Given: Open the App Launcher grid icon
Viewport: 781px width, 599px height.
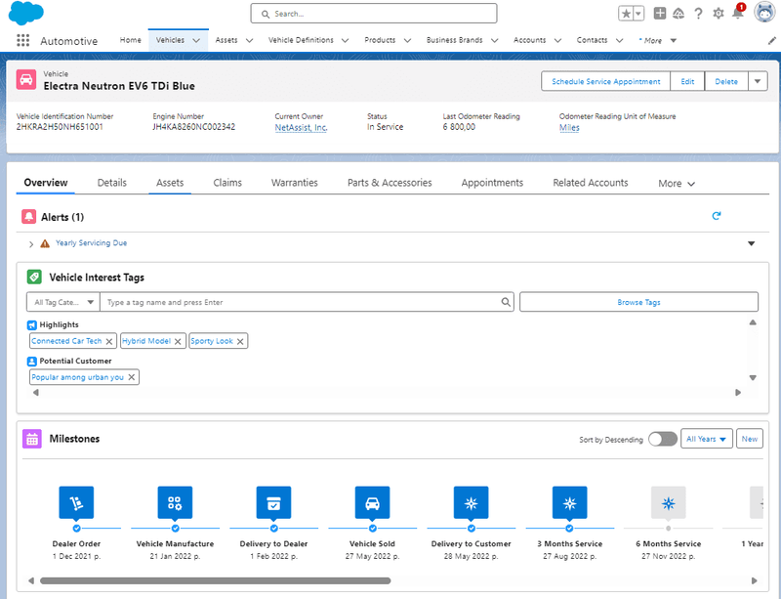Looking at the screenshot, I should coord(22,40).
